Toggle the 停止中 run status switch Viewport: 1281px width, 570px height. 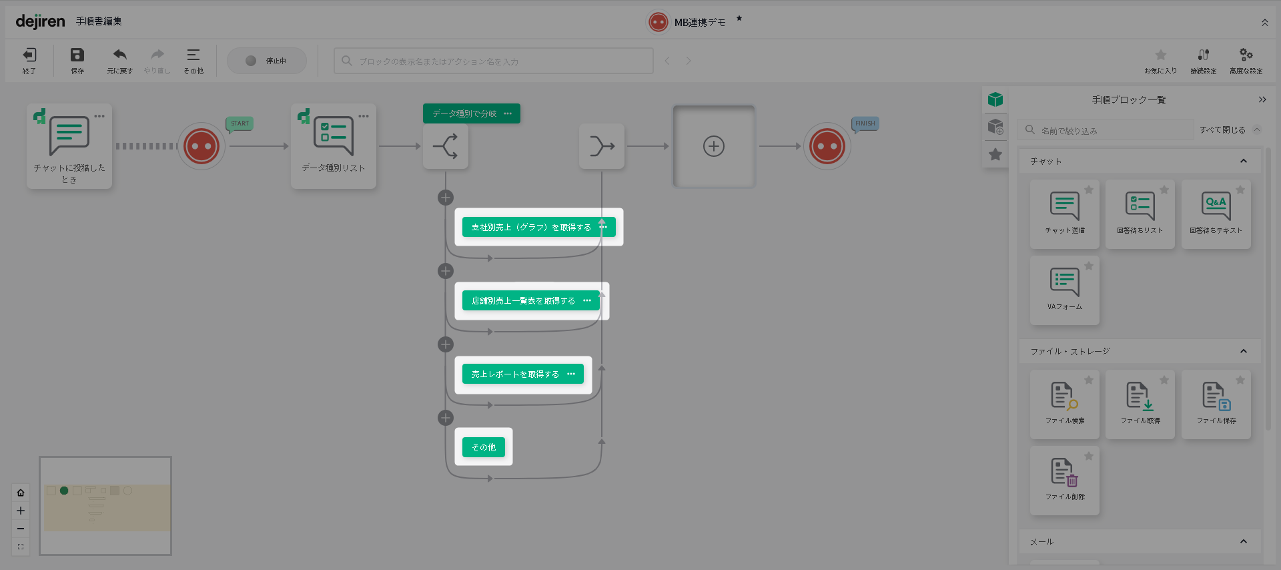(267, 61)
